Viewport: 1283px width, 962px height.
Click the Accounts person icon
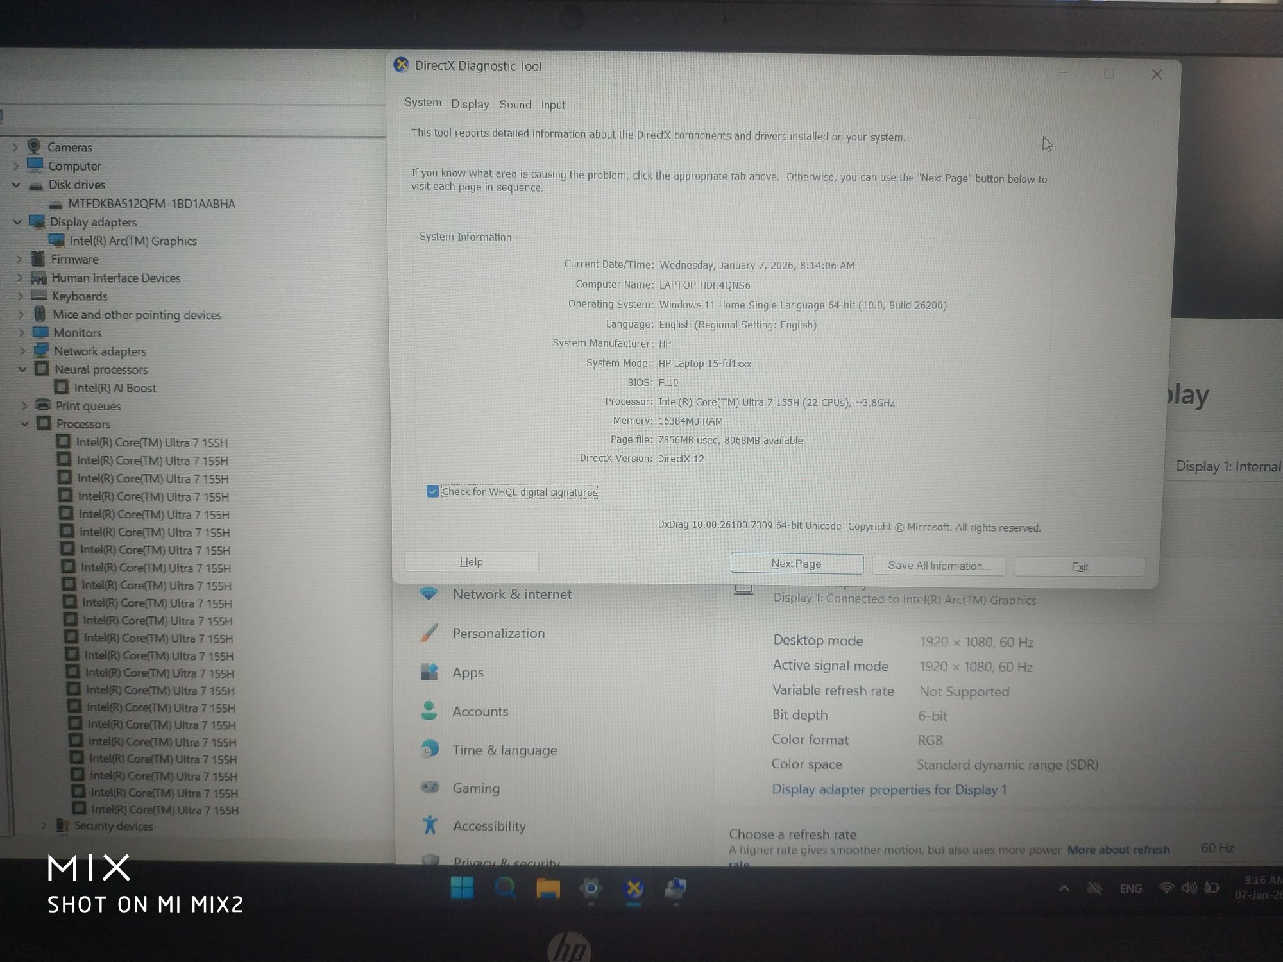pyautogui.click(x=429, y=711)
